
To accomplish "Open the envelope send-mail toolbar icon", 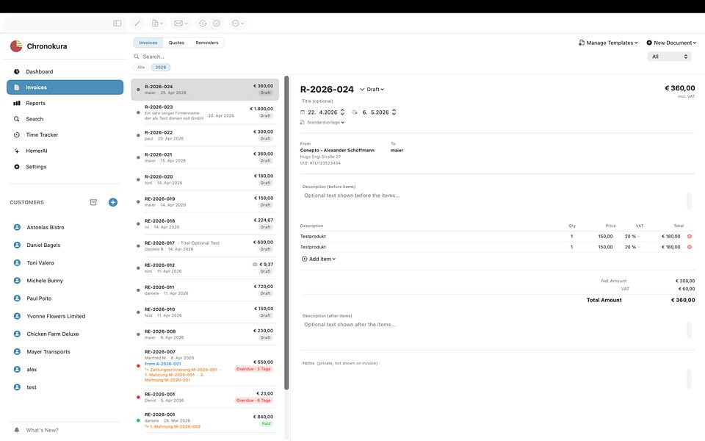I will pos(181,24).
